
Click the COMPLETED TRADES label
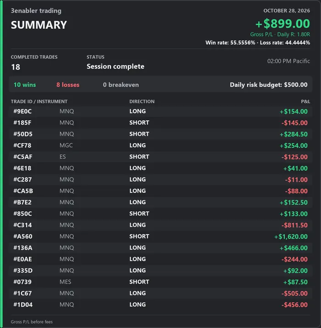coord(34,57)
